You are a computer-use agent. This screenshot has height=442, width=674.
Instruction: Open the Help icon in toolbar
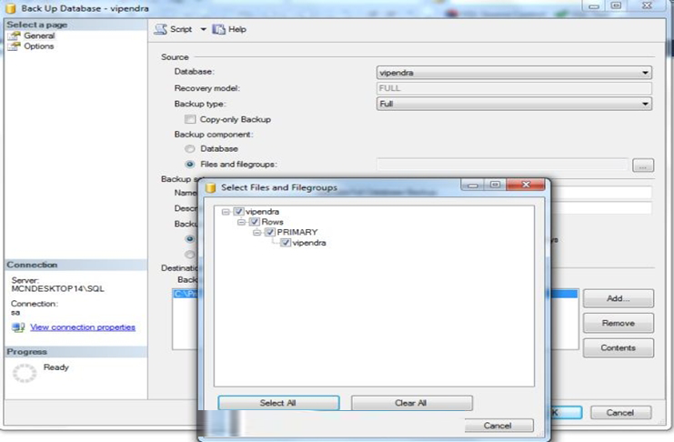tap(218, 29)
